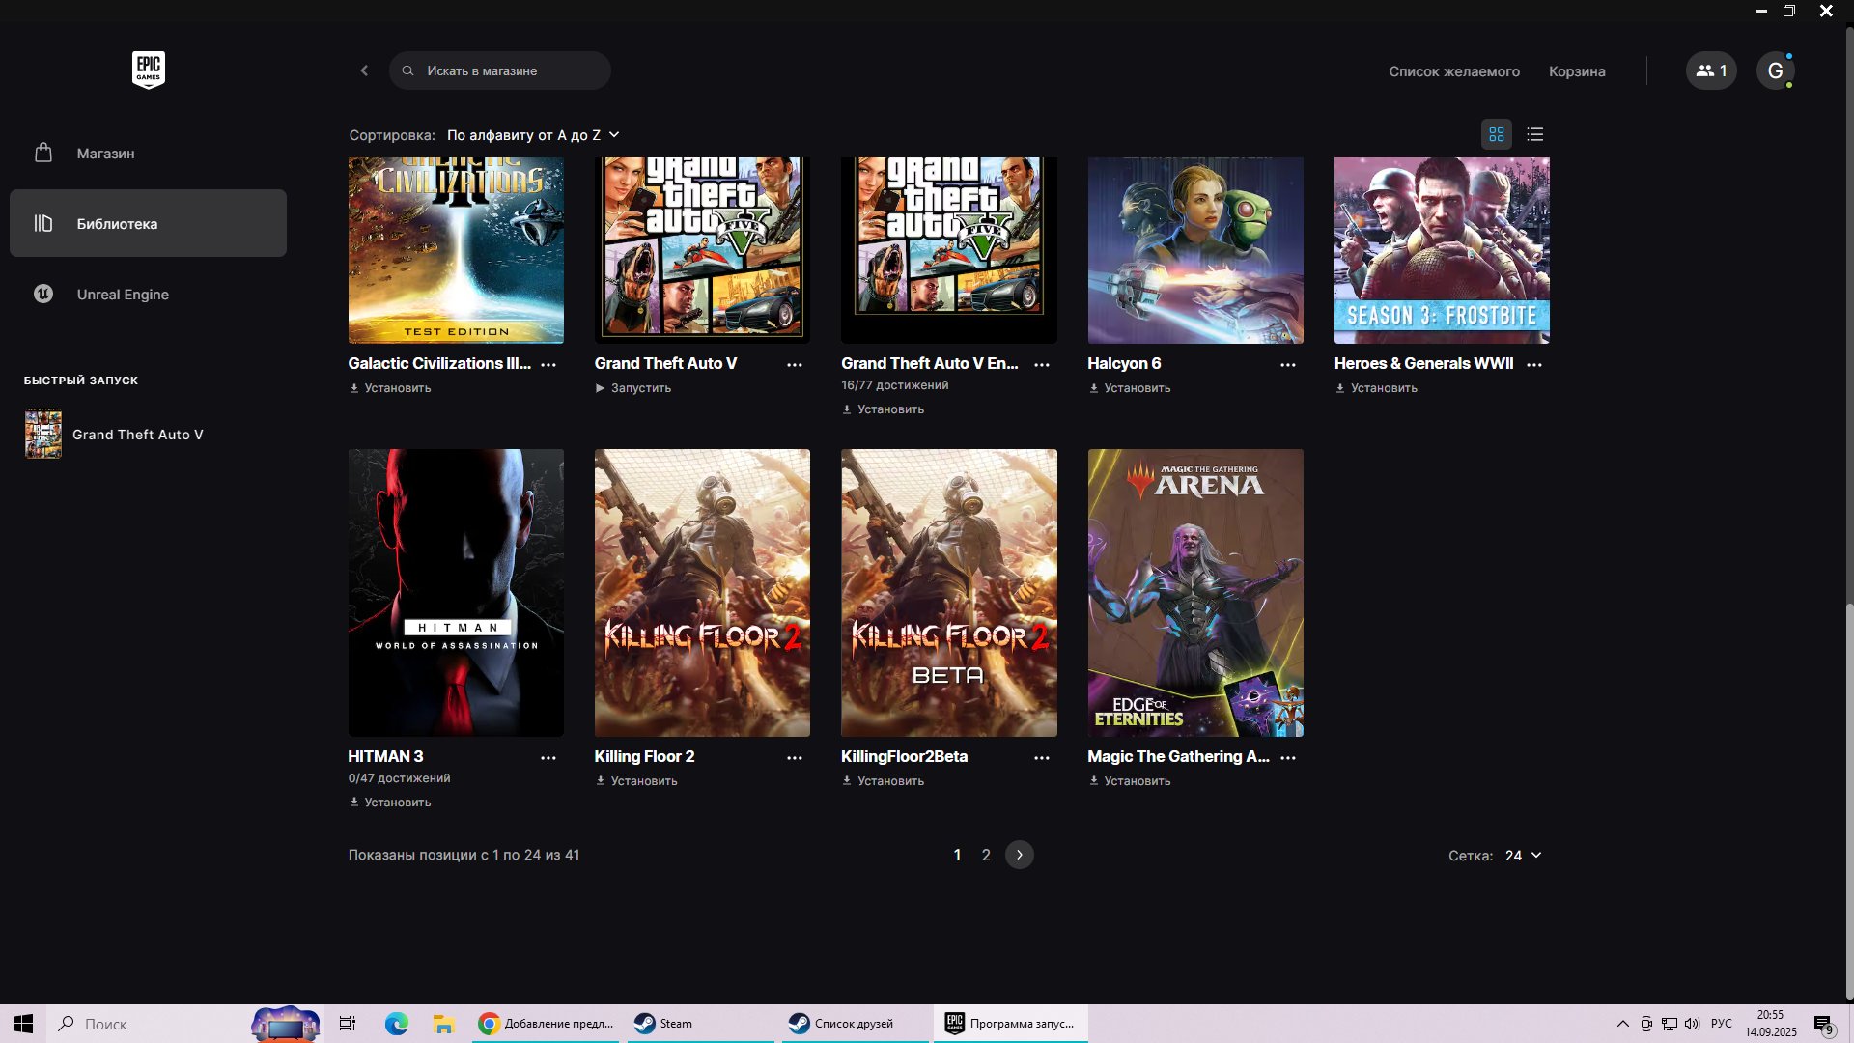1854x1043 pixels.
Task: Launch Grand Theft Auto V via Запустить
Action: [x=633, y=388]
